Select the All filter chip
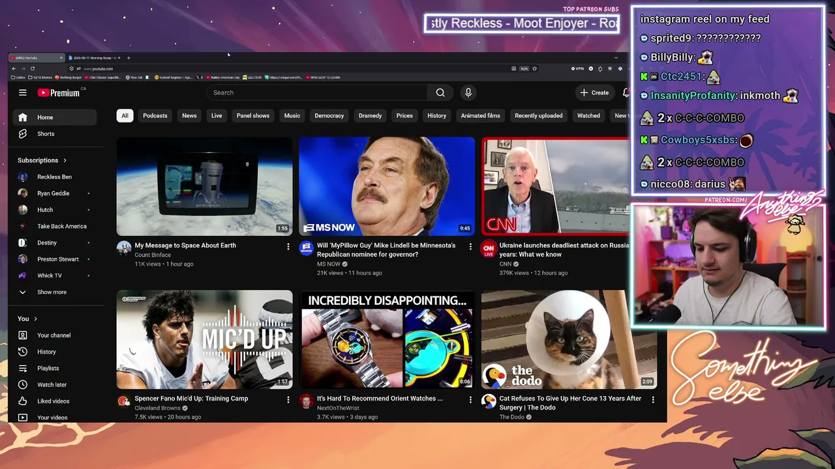Viewport: 835px width, 469px height. click(x=125, y=116)
